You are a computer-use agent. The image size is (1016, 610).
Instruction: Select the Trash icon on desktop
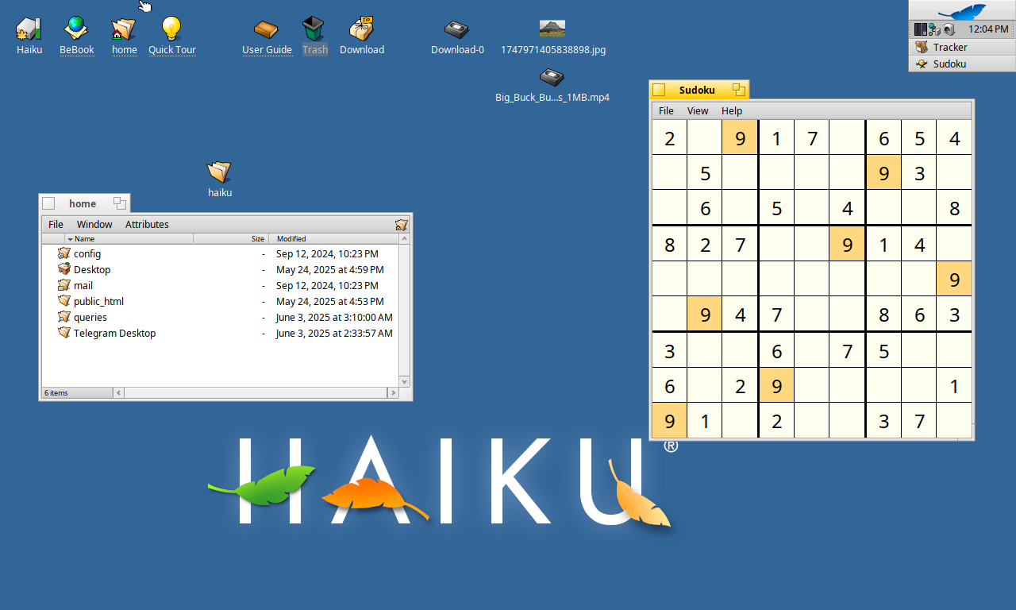314,29
